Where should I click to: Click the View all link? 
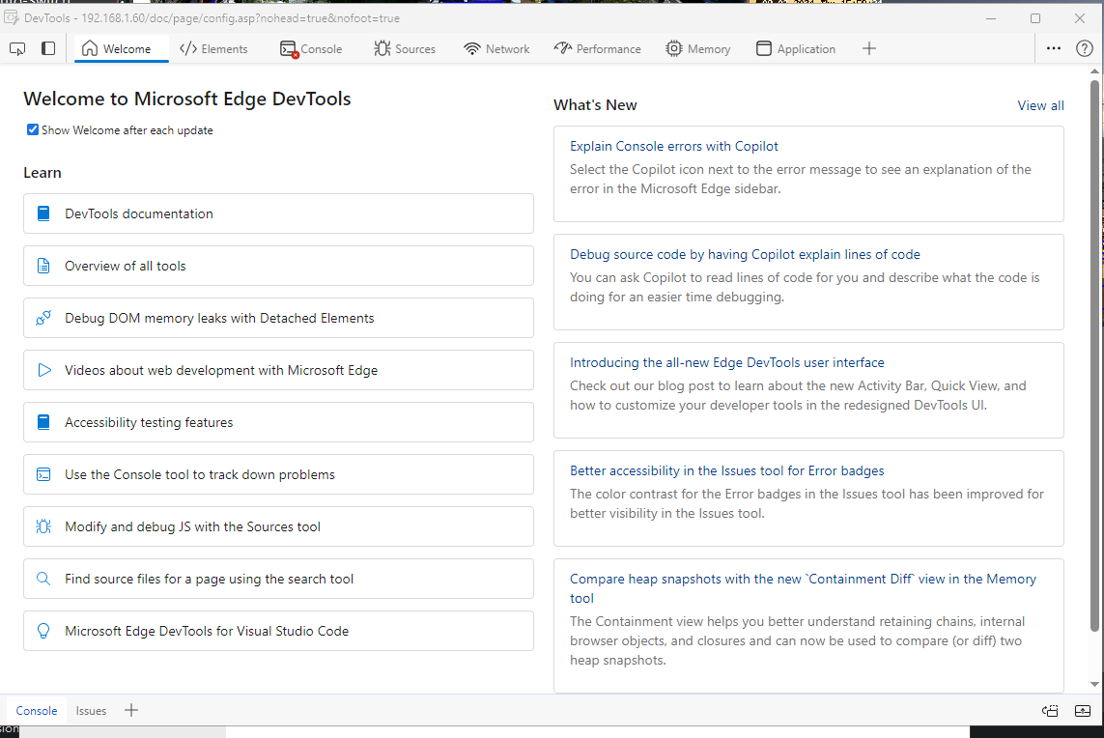1040,105
